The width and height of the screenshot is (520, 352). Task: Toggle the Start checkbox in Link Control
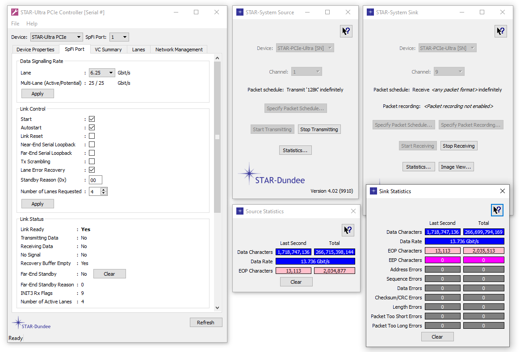92,119
